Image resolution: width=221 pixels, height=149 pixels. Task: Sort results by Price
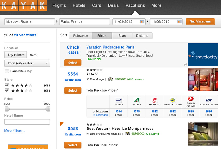click(102, 36)
